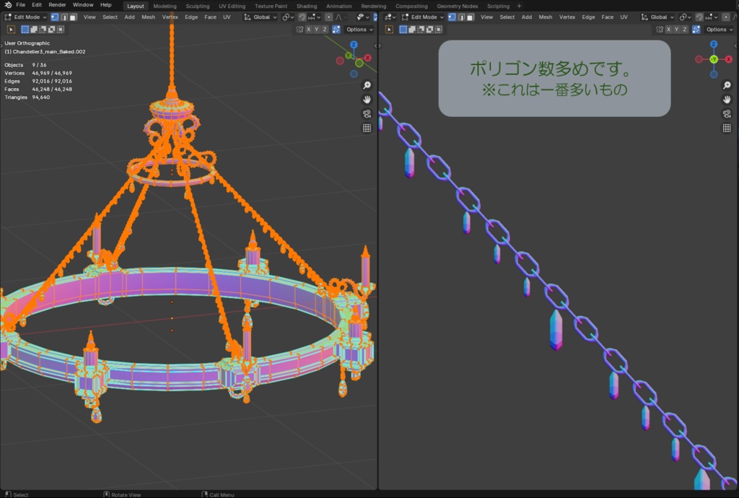Choose set-new selection mode in left viewport

pyautogui.click(x=25, y=29)
